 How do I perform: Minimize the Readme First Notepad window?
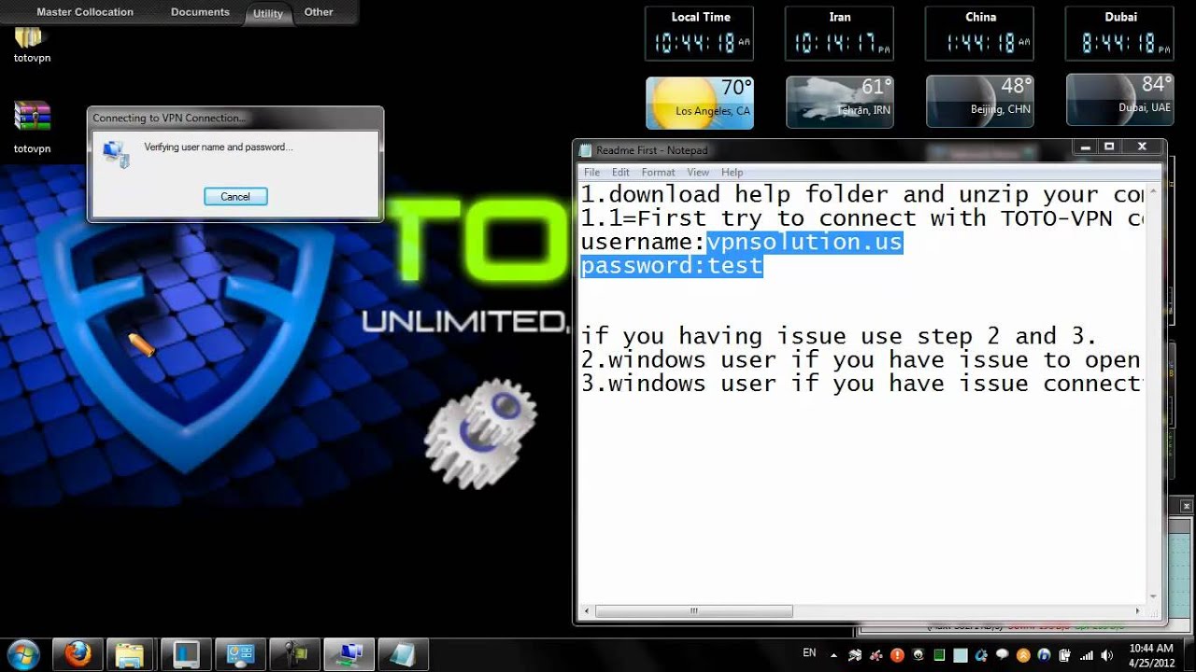[1085, 147]
